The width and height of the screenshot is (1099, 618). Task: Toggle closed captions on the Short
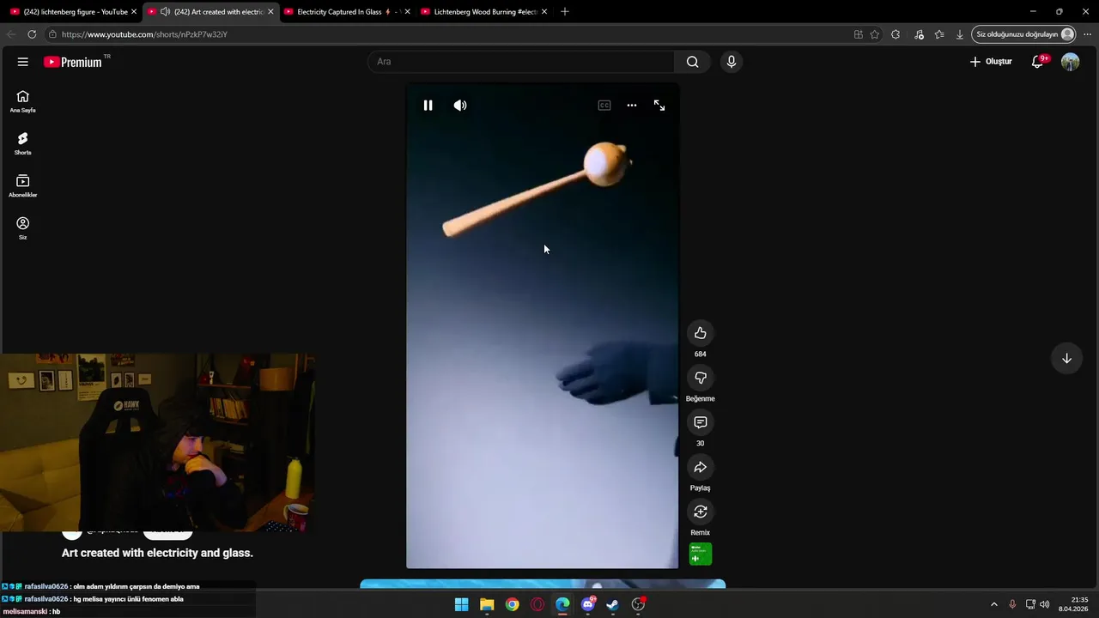[x=604, y=106]
